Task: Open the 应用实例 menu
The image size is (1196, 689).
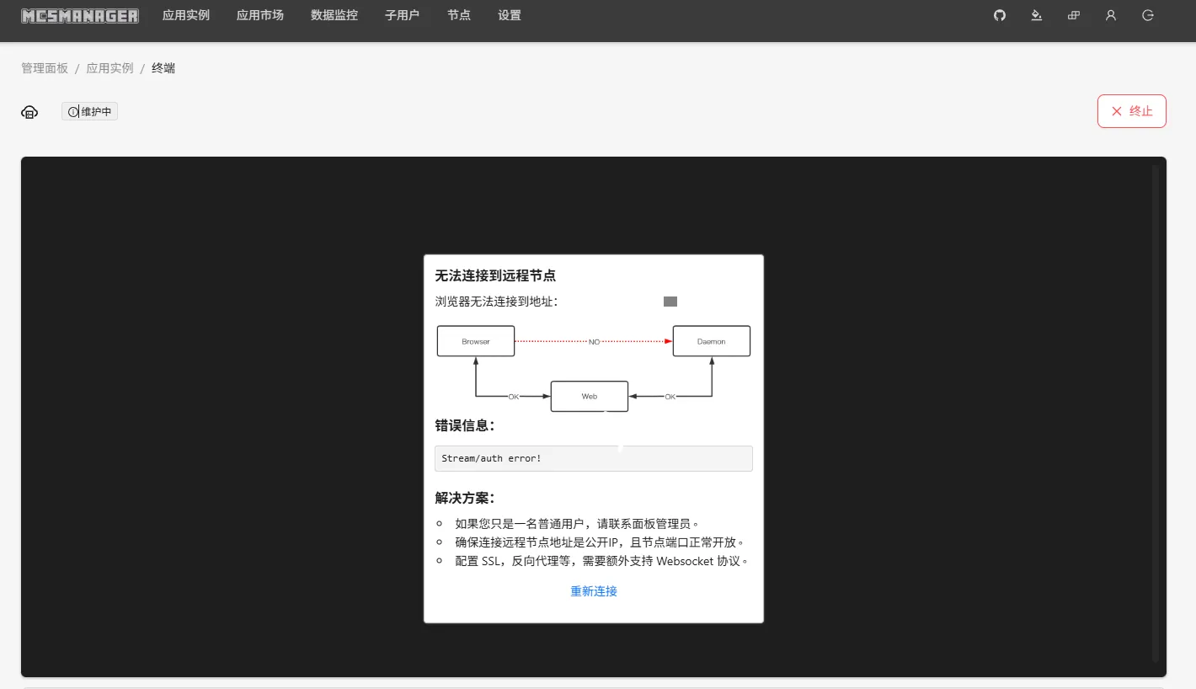Action: [x=186, y=14]
